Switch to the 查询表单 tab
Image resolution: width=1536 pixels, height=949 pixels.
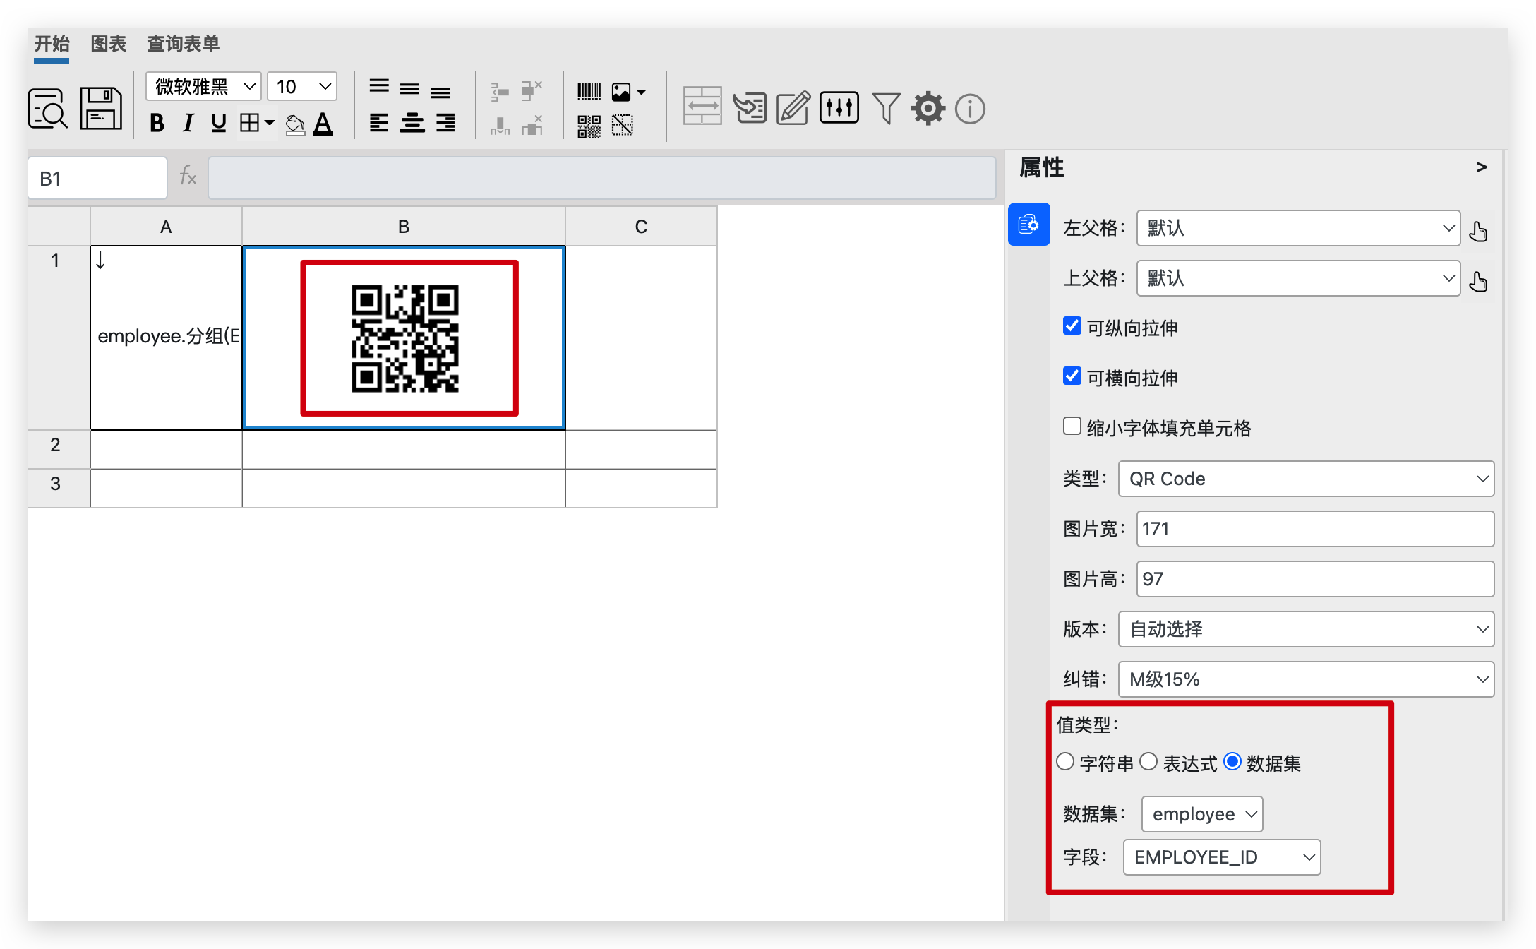(183, 44)
